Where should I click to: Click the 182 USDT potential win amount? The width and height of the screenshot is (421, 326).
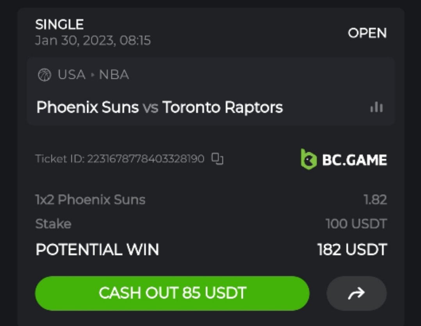352,250
